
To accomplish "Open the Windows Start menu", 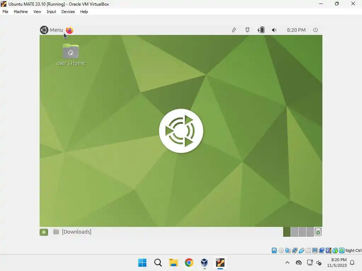I will [x=142, y=263].
